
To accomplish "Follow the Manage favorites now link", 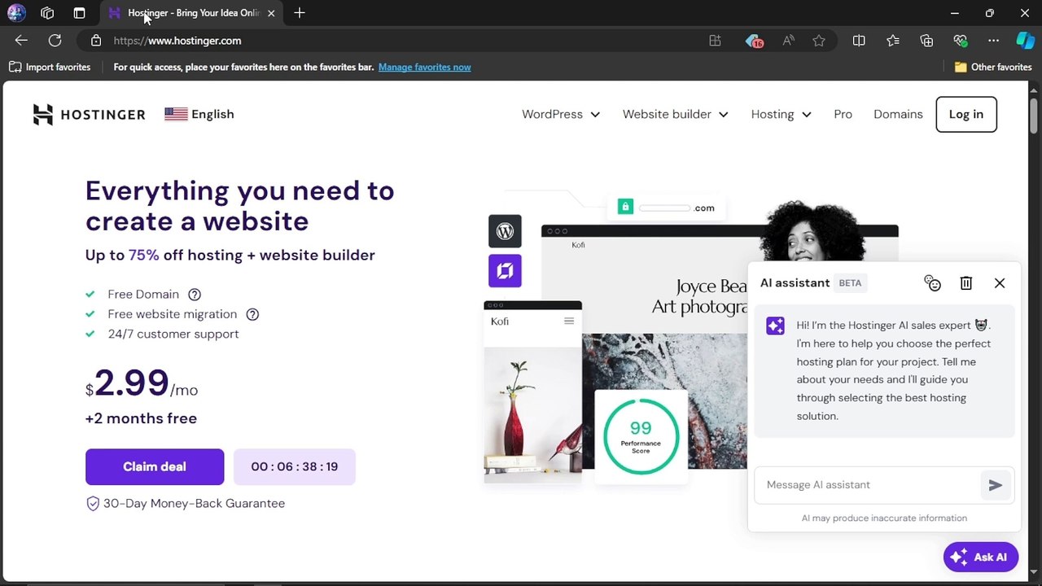I will [424, 67].
